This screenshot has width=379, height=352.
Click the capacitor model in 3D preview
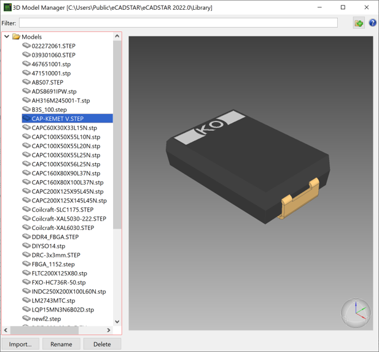click(x=248, y=166)
